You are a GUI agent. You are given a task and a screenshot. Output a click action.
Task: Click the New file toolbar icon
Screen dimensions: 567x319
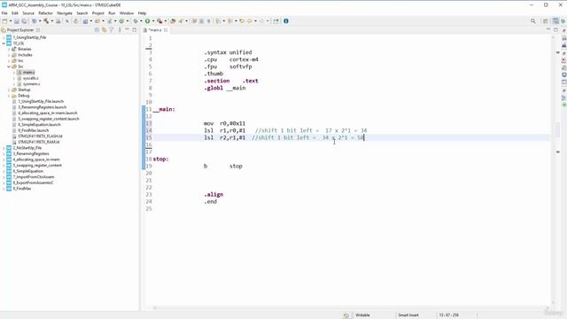coord(4,21)
